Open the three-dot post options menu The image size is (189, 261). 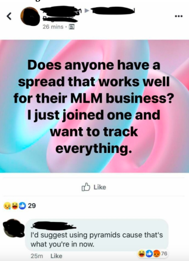[x=179, y=16]
